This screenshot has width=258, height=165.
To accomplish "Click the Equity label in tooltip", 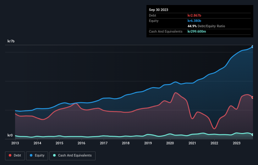I will 154,21.
